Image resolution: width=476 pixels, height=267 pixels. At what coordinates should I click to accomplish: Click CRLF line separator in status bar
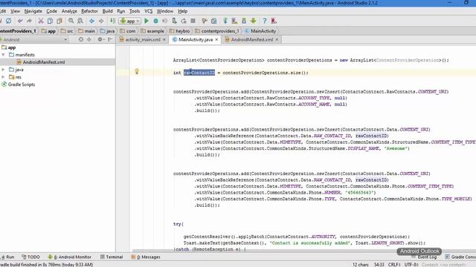(394, 265)
